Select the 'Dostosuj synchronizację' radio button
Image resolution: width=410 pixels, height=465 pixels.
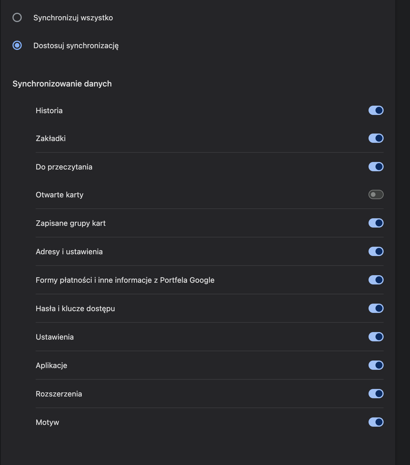(x=17, y=46)
